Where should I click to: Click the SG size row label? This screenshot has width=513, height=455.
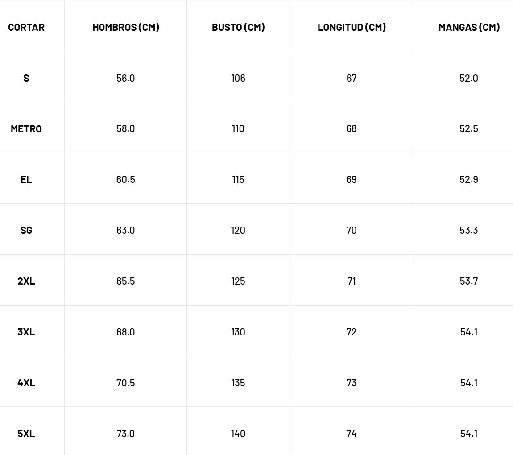tap(26, 230)
